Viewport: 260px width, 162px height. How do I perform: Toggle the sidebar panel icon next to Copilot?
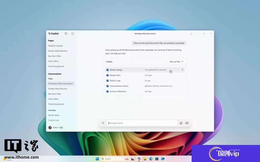click(66, 33)
